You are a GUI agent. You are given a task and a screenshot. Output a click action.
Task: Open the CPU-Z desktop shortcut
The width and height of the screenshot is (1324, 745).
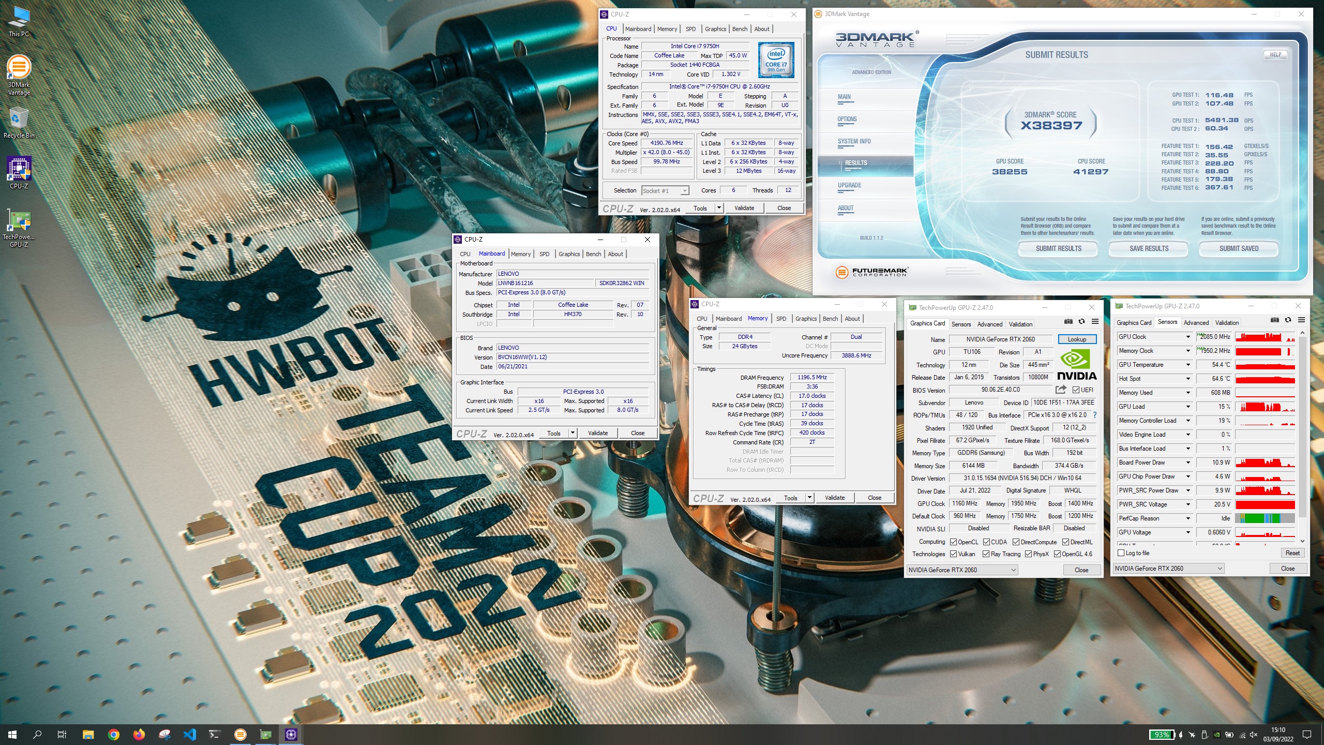19,173
